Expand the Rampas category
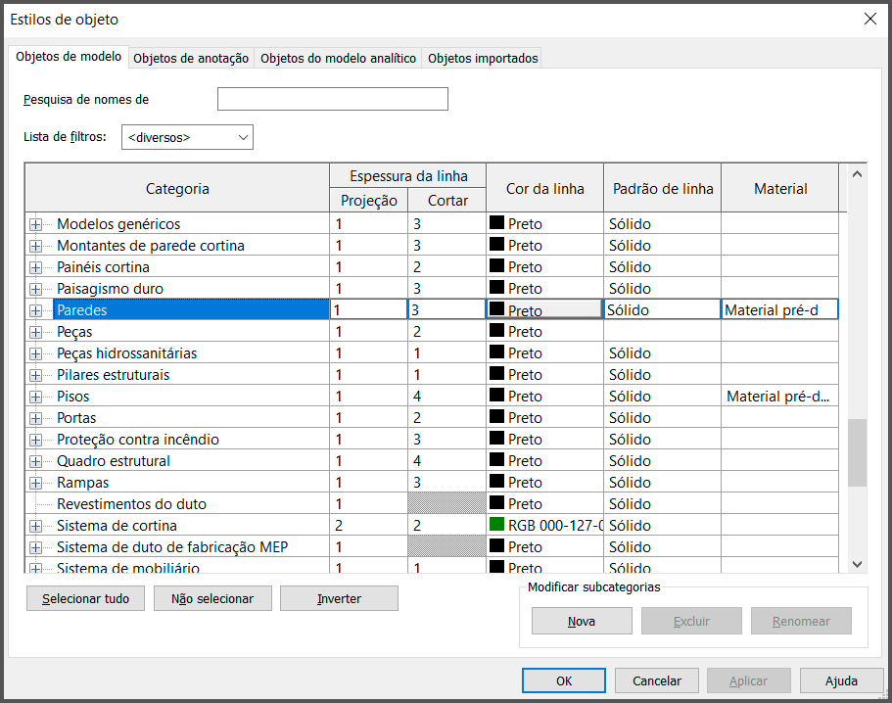The image size is (892, 703). coord(36,483)
